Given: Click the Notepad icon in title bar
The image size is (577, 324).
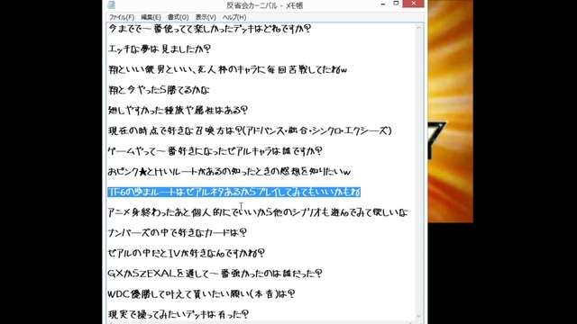Looking at the screenshot, I should pyautogui.click(x=112, y=4).
